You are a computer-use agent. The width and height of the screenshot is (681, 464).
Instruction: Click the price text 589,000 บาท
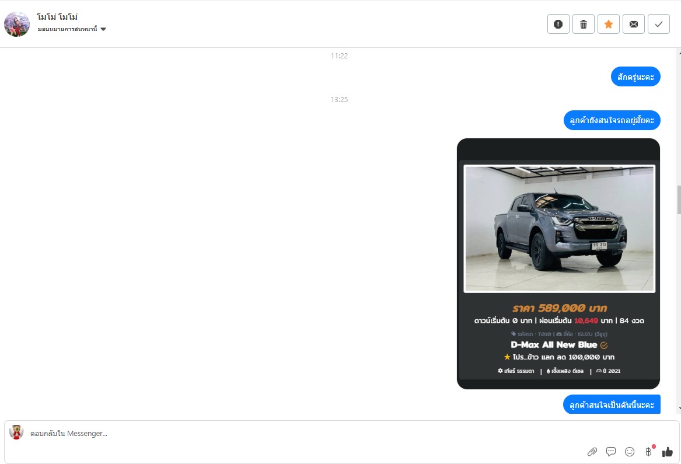pos(572,308)
